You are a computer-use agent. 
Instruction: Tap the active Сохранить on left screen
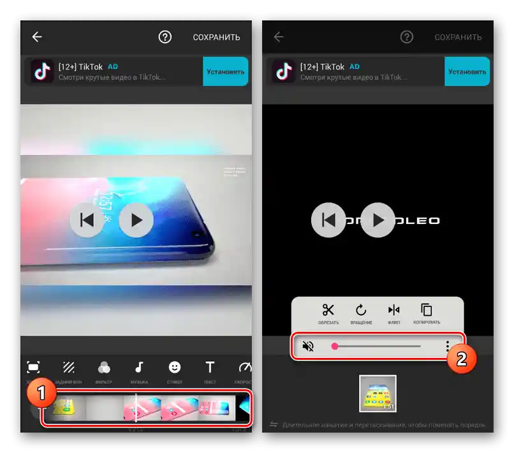point(216,38)
